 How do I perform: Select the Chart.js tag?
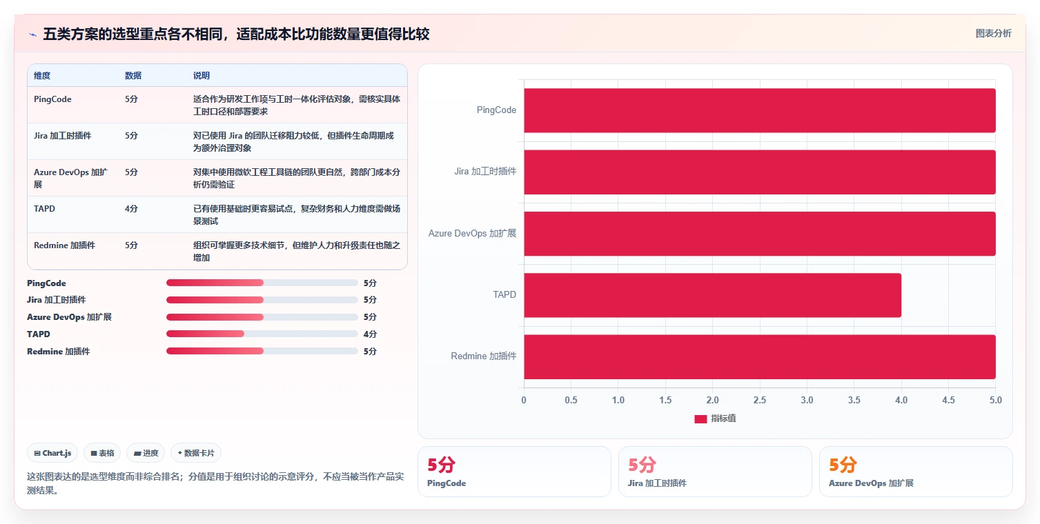(x=53, y=453)
